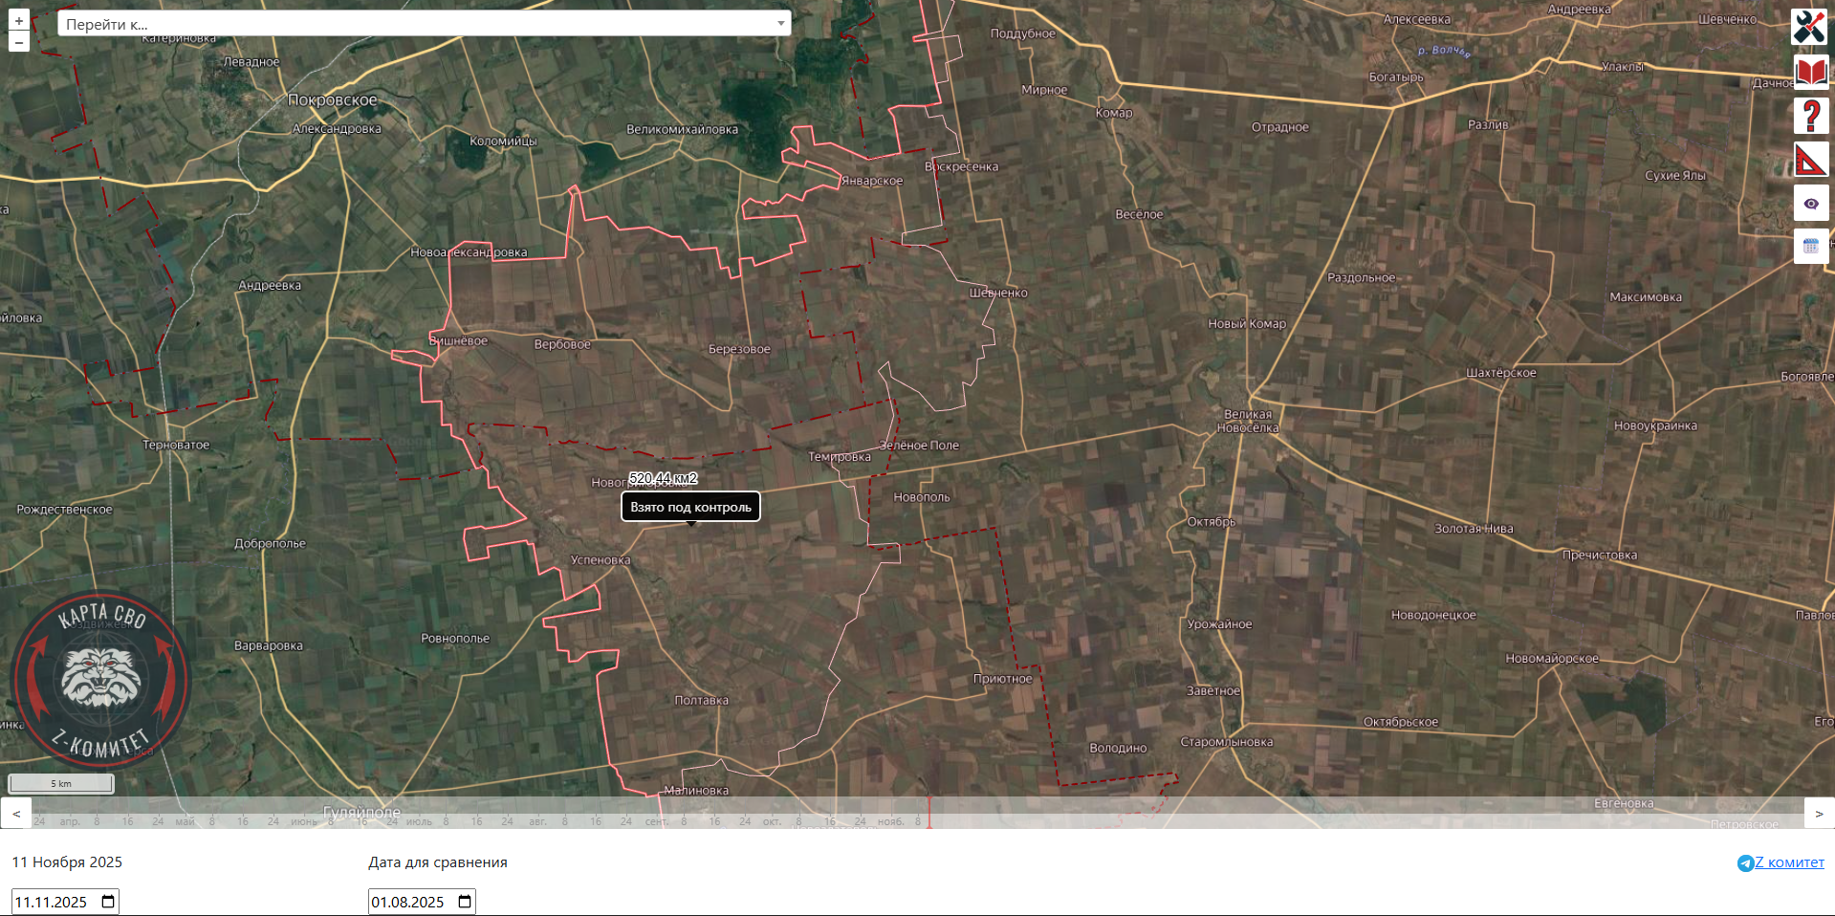The width and height of the screenshot is (1835, 916).
Task: Click the "Доброполье" map label
Action: [x=271, y=543]
